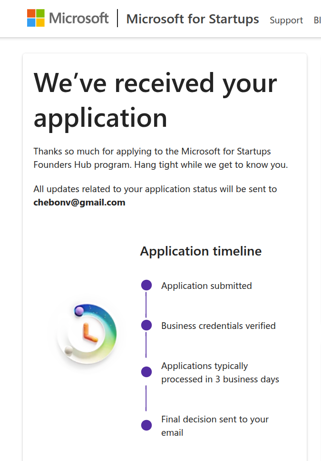Image resolution: width=321 pixels, height=461 pixels.
Task: Select the processed in 3 business days dot
Action: point(146,372)
